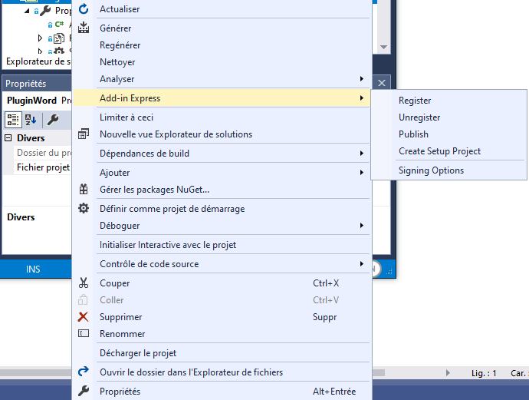Toggle categorized view in Propriétés panel
Viewport: 529px width, 400px height.
pyautogui.click(x=13, y=119)
